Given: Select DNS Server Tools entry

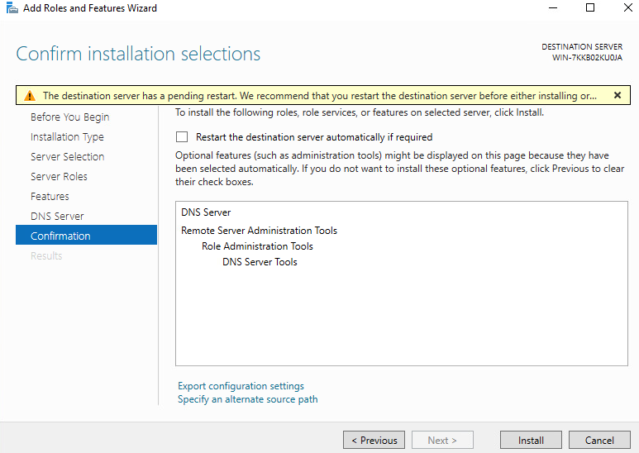Looking at the screenshot, I should click(x=260, y=262).
